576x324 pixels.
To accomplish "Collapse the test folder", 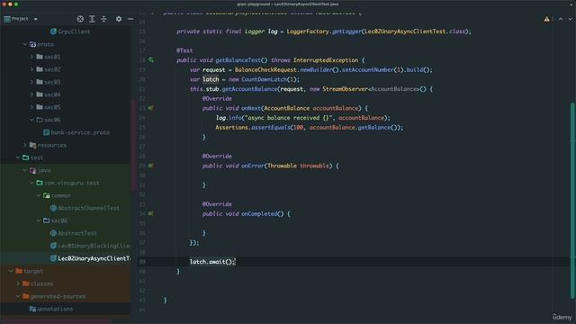I will tap(18, 157).
